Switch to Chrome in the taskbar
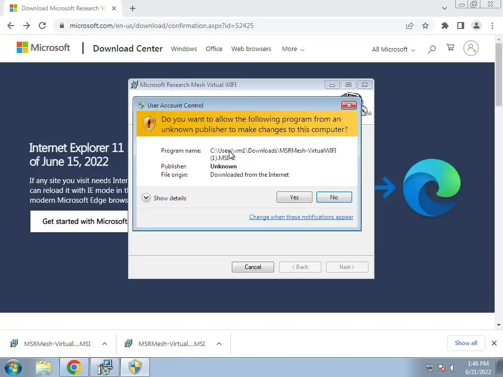Screen dimensions: 503x377 point(74,367)
